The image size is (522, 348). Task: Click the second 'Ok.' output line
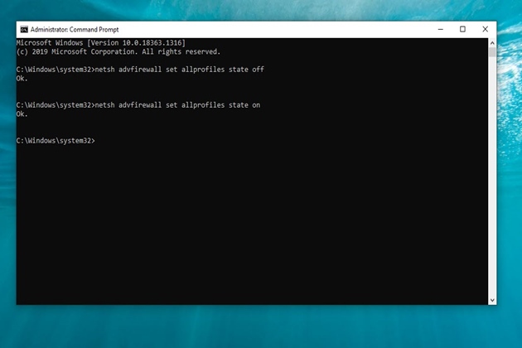[x=22, y=114]
